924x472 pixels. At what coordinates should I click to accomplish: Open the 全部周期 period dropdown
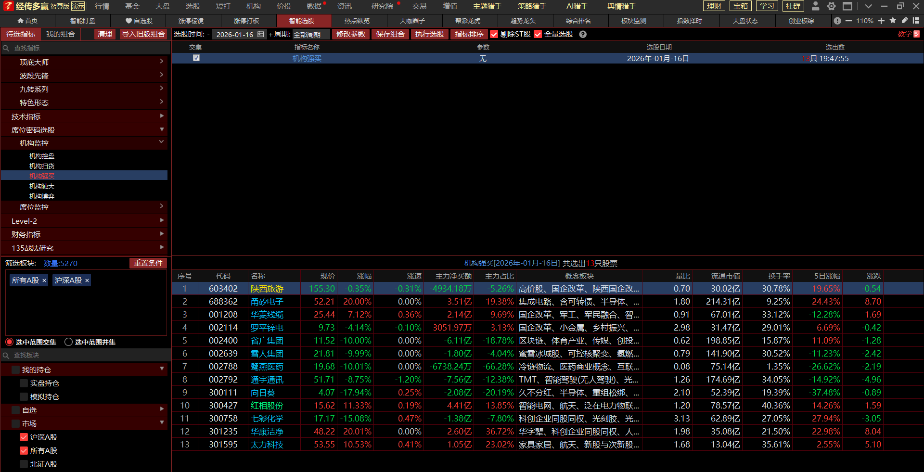(311, 34)
